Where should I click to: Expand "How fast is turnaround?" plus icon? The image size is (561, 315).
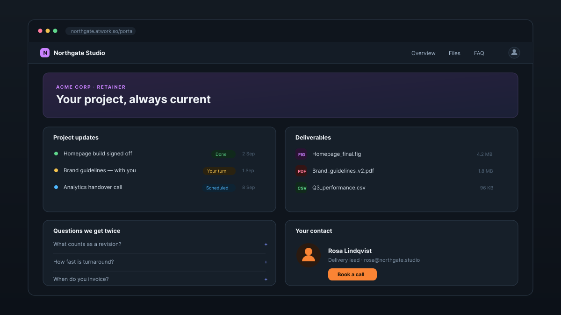click(266, 262)
